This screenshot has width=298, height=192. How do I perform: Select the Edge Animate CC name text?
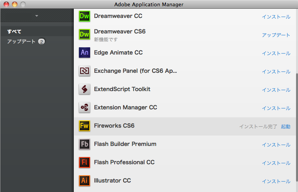(x=118, y=52)
